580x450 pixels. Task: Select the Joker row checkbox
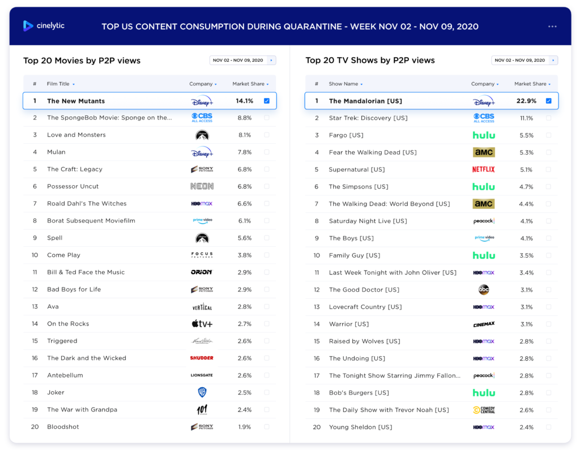pyautogui.click(x=267, y=392)
